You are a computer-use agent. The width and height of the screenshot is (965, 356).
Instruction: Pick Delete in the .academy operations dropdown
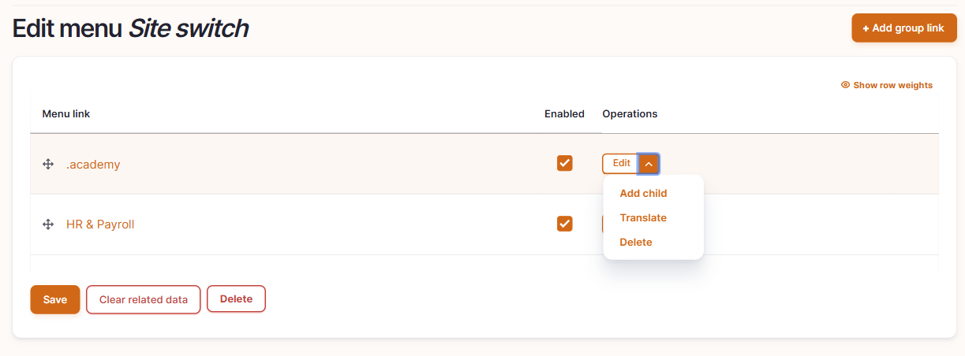(x=636, y=242)
